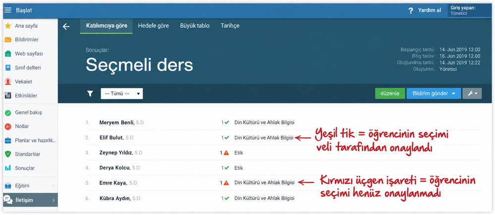The image size is (495, 215).
Task: Open the --- Tümü --- filter dropdown
Action: (122, 94)
